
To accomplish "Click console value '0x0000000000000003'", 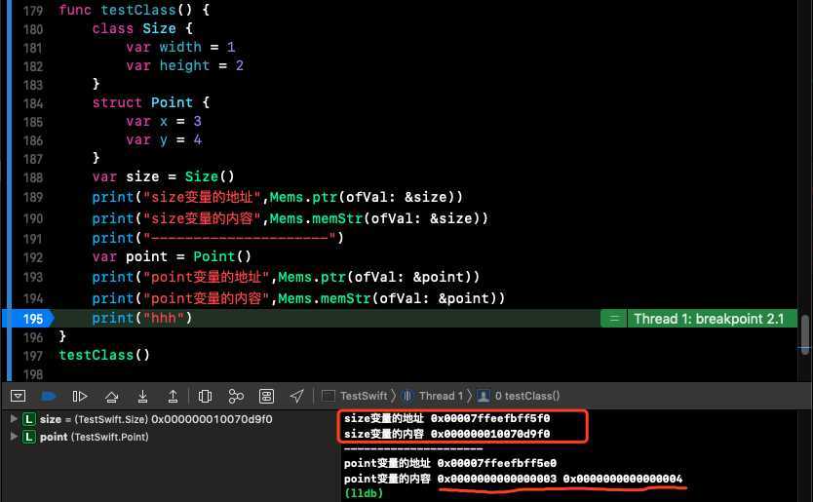I will [x=497, y=479].
